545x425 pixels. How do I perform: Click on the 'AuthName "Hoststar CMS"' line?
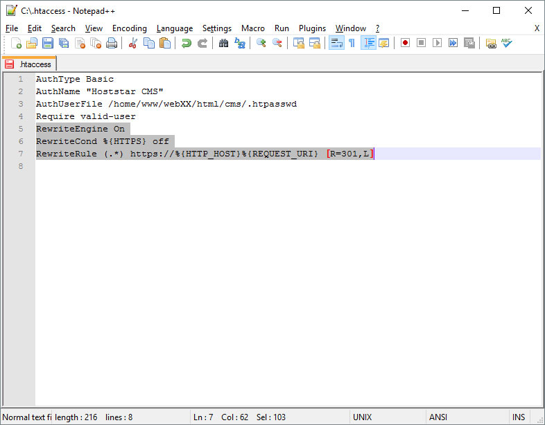click(99, 91)
